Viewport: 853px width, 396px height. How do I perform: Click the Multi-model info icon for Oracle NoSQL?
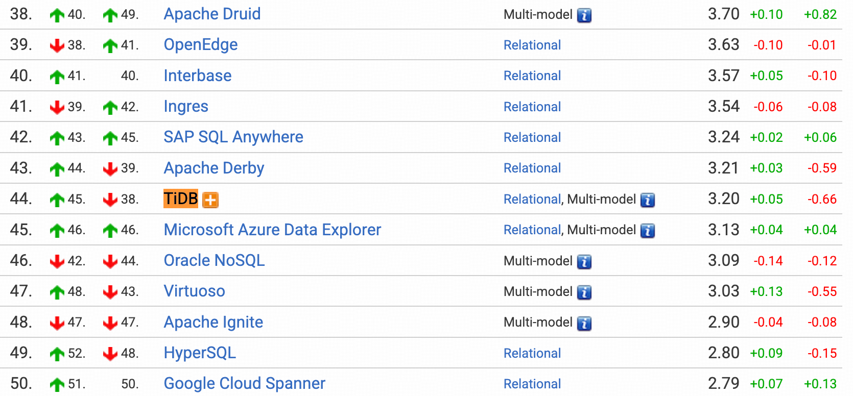(x=584, y=262)
